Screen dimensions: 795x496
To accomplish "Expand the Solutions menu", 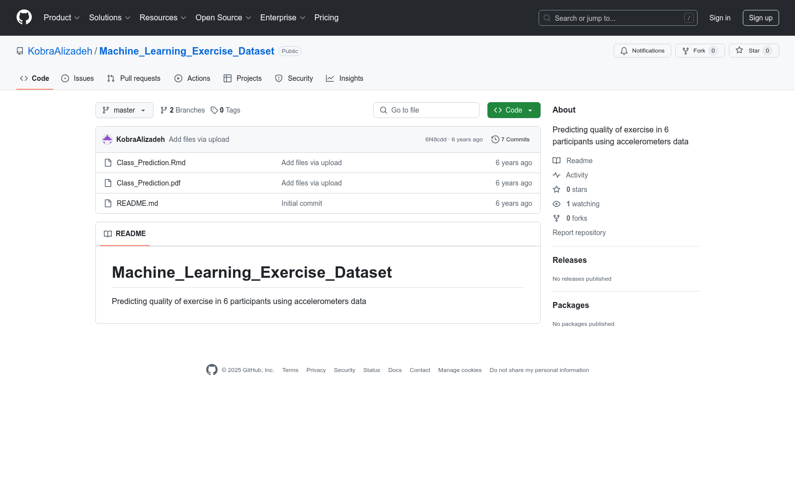I will point(110,18).
